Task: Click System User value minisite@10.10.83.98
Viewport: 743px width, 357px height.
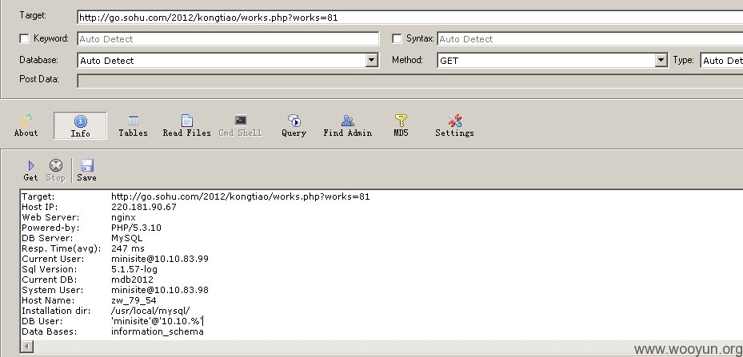Action: click(160, 290)
